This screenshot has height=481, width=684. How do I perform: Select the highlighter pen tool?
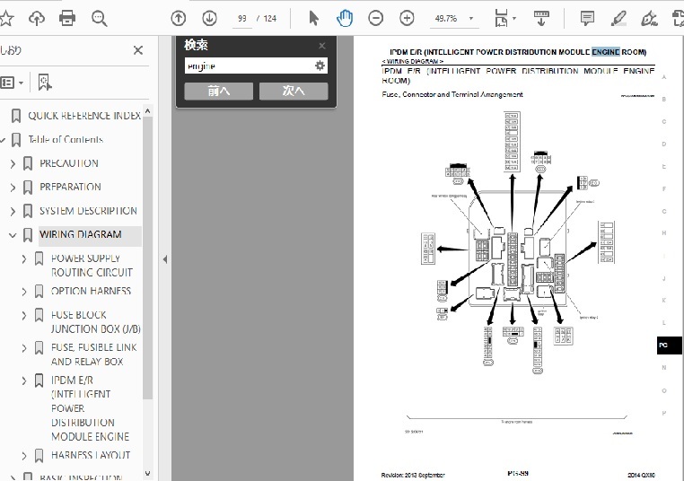[618, 19]
